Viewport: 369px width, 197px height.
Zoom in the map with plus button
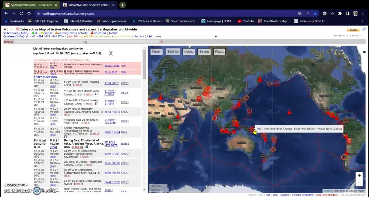(x=359, y=175)
